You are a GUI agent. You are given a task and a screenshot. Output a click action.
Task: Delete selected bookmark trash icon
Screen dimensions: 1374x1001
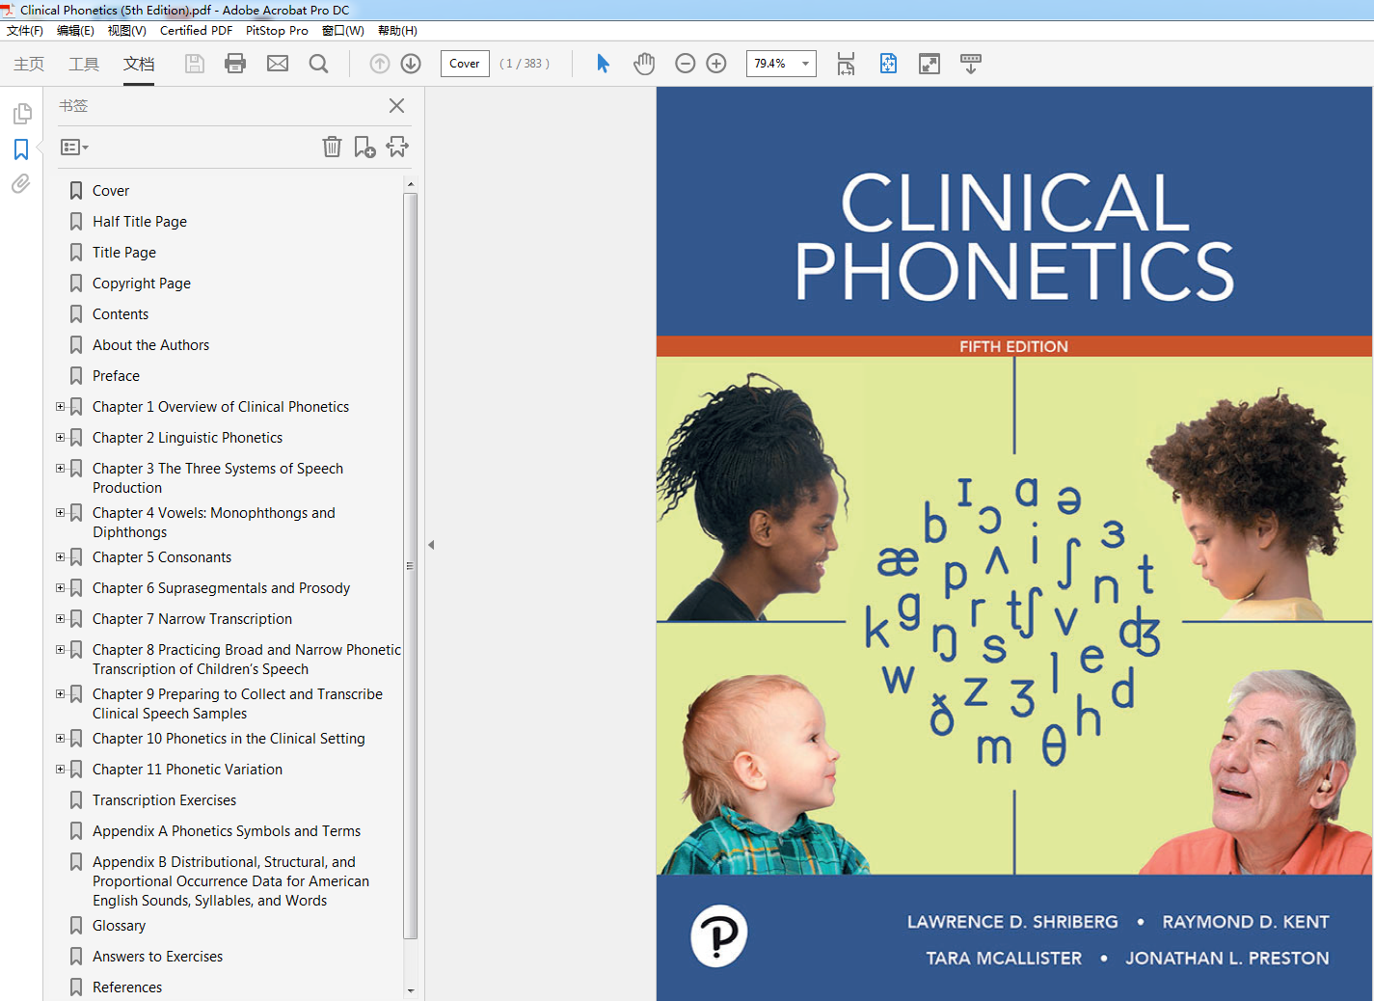point(332,147)
